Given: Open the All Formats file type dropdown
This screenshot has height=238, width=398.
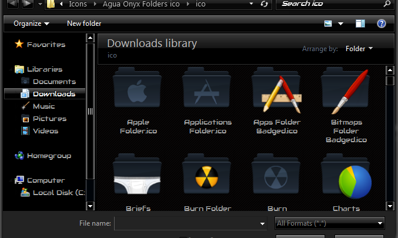Looking at the screenshot, I should point(330,223).
